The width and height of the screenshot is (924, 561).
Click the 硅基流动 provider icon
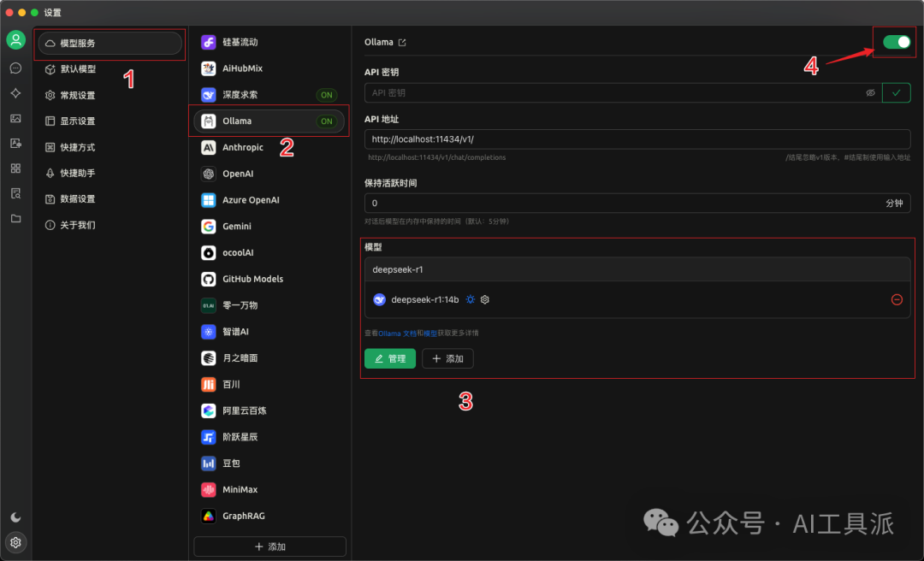(209, 42)
